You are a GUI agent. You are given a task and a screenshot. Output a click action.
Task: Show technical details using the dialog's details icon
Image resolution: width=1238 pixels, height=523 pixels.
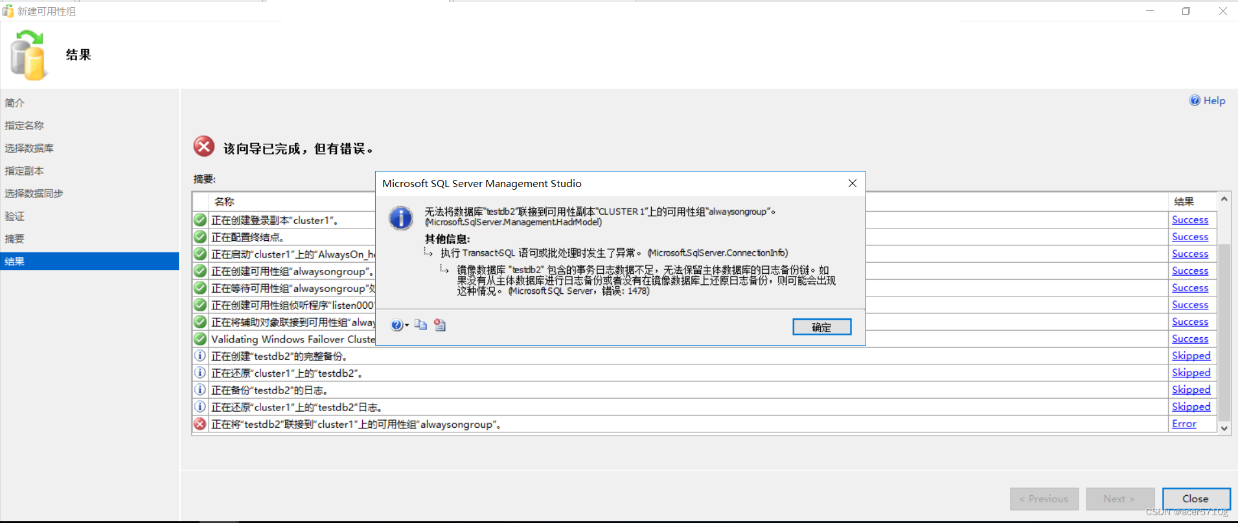pos(440,325)
